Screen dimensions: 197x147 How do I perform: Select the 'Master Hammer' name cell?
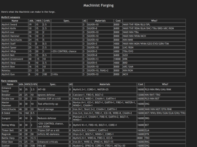[10, 104]
